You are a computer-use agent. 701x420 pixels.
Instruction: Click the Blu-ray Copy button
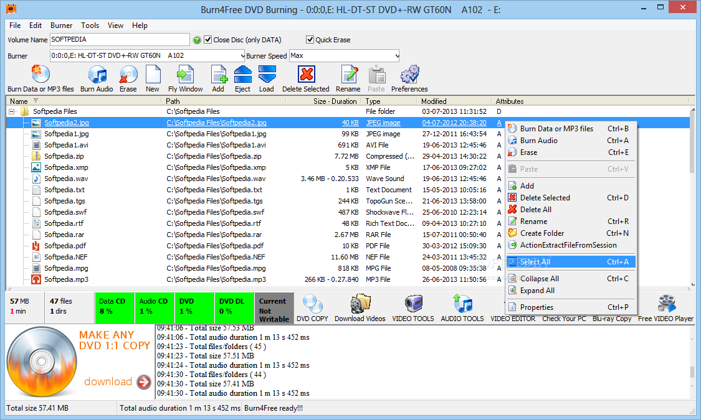click(612, 319)
